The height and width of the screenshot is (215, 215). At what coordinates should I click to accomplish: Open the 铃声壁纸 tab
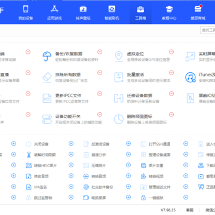pyautogui.click(x=83, y=13)
